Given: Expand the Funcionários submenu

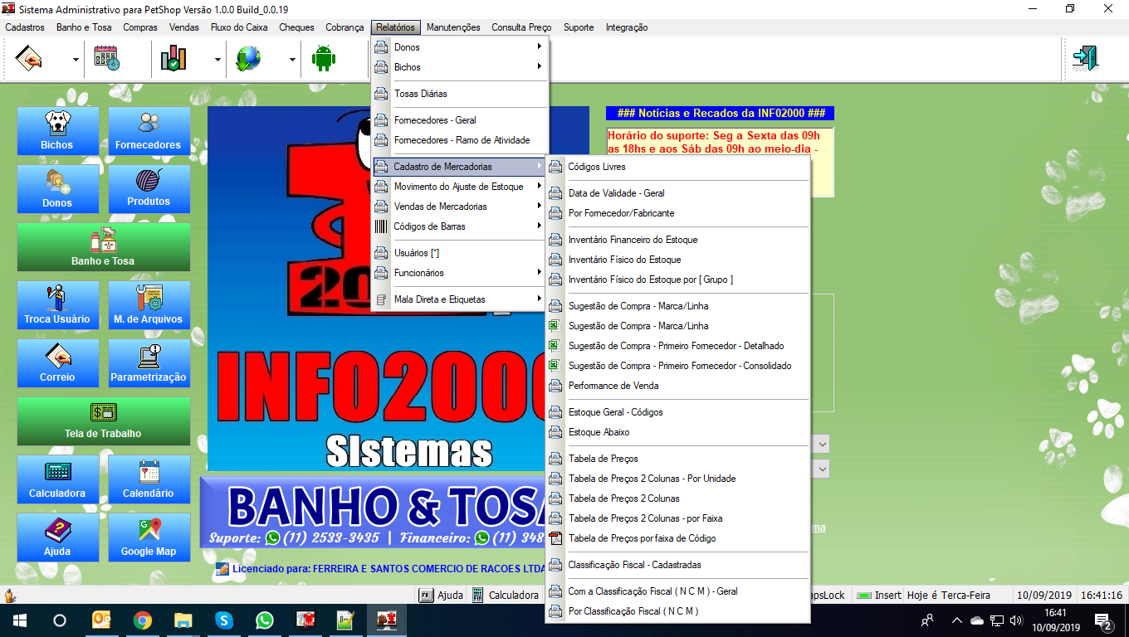Looking at the screenshot, I should pyautogui.click(x=460, y=273).
